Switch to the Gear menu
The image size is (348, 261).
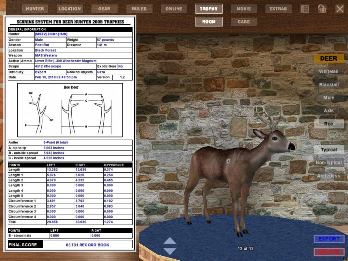(x=104, y=9)
